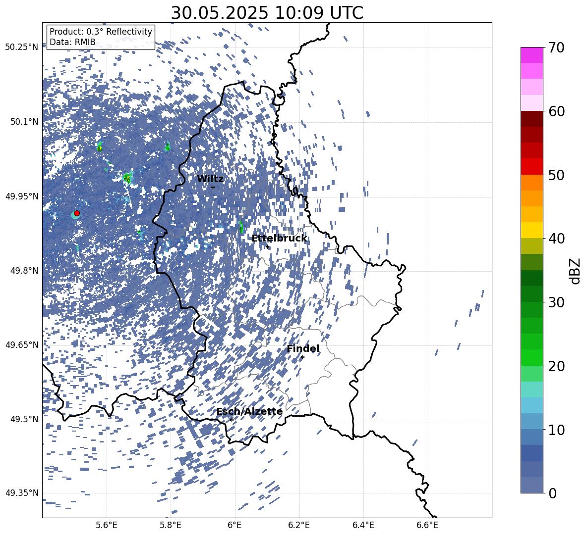Click the Esch/Alzette plus marker
The image size is (587, 535).
click(232, 420)
